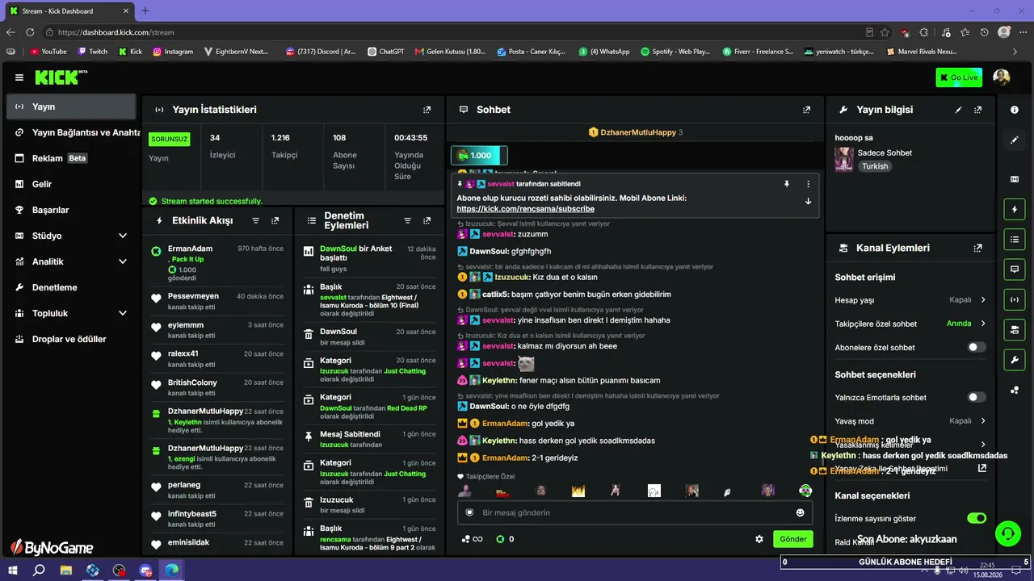Pop out the Denetim Eylemleri panel
Image resolution: width=1034 pixels, height=581 pixels.
click(427, 220)
